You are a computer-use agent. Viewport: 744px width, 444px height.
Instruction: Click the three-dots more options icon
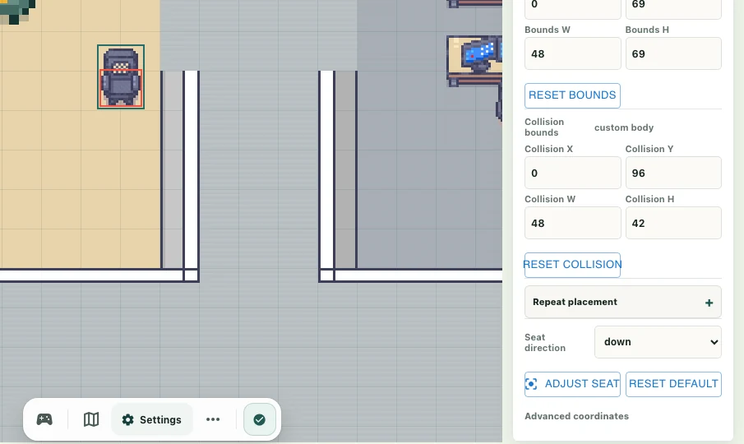pos(213,419)
